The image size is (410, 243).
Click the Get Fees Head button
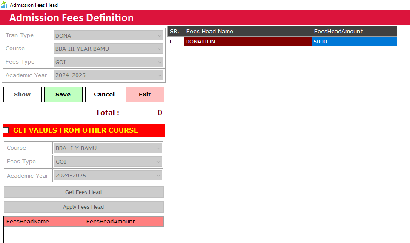(x=83, y=192)
